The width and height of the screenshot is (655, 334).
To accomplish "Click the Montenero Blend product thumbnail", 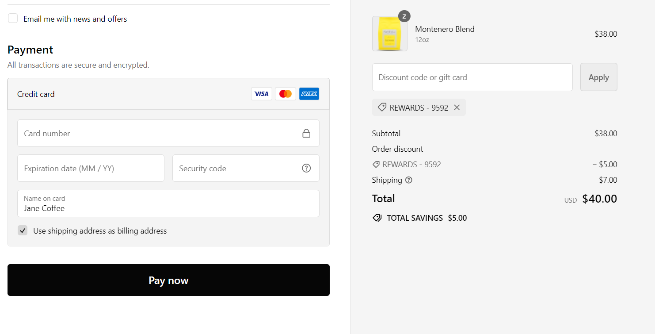I will 389,34.
